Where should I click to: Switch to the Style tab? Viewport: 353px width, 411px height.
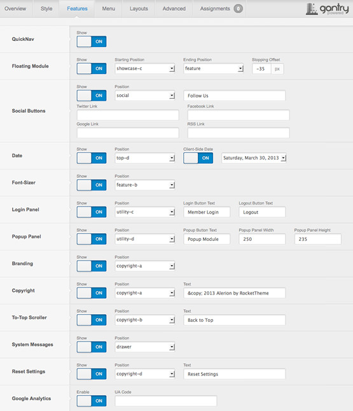pyautogui.click(x=46, y=9)
